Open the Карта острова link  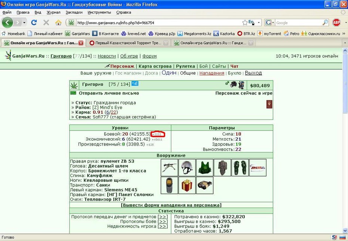pyautogui.click(x=155, y=66)
